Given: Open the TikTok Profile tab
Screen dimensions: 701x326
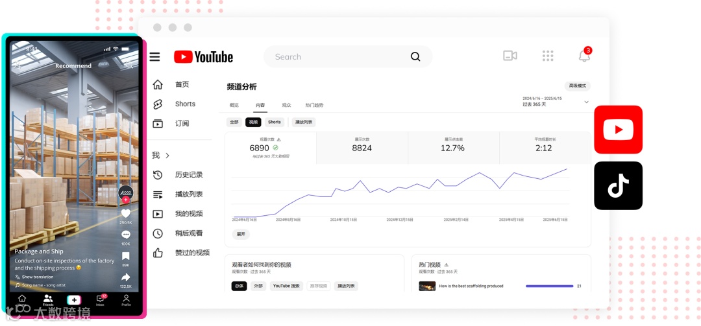Looking at the screenshot, I should pos(126,300).
